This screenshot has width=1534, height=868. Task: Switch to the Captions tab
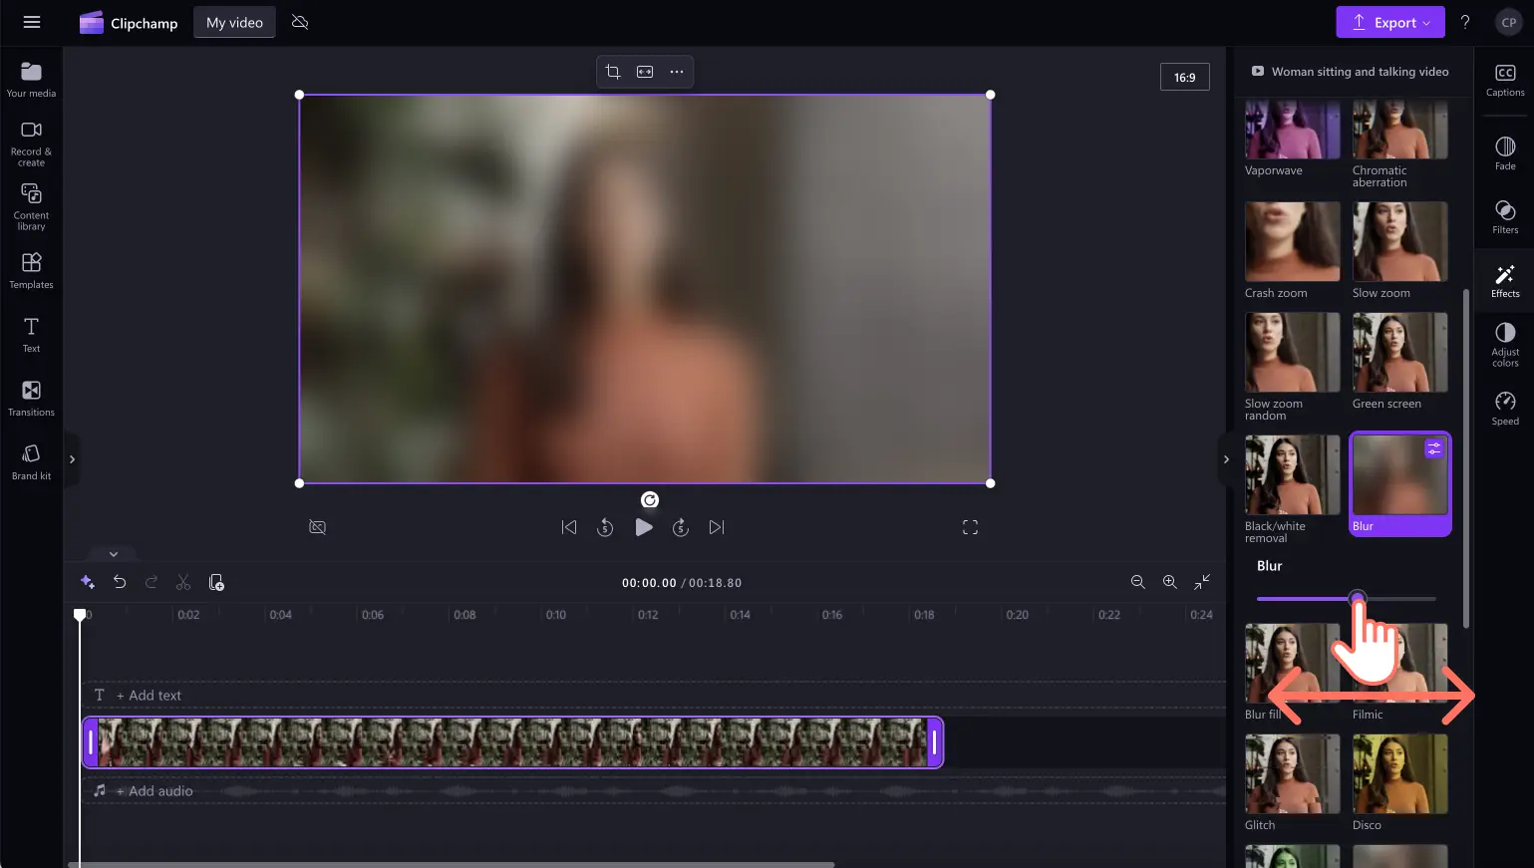pyautogui.click(x=1505, y=80)
